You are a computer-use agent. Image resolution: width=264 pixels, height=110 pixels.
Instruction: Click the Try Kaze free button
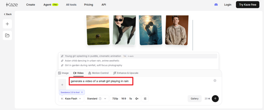(247, 5)
